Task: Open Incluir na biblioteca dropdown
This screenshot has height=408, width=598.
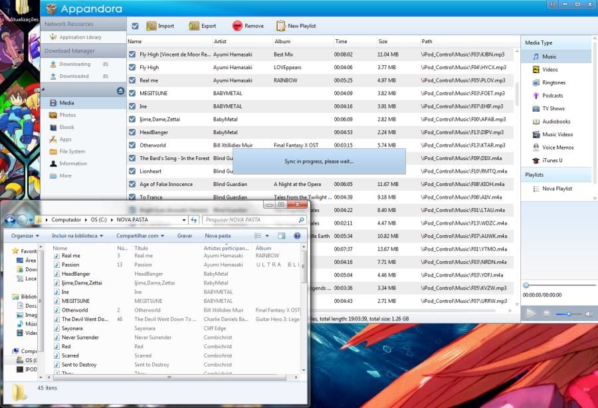Action: [x=78, y=236]
